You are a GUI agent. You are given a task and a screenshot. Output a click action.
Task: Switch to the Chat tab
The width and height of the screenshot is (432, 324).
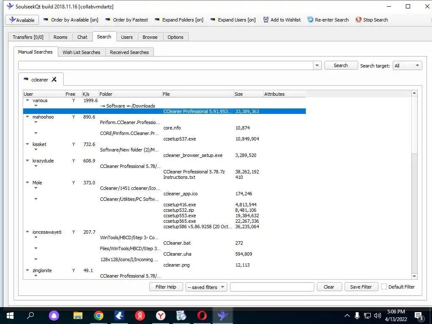tap(82, 37)
